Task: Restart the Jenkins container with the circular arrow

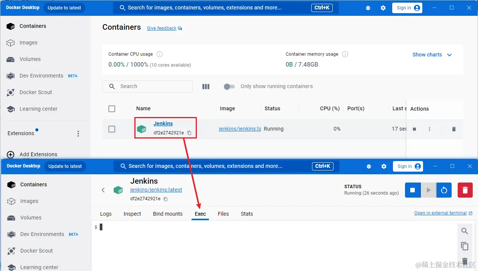Action: click(444, 190)
